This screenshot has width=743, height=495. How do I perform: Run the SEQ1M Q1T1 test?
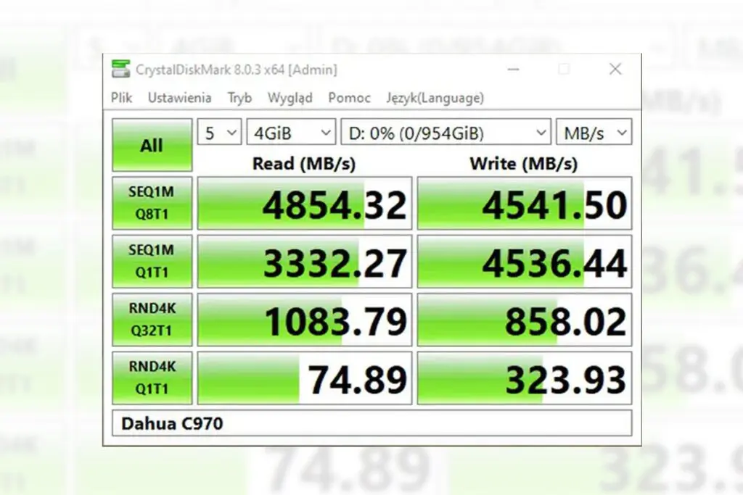pyautogui.click(x=152, y=261)
